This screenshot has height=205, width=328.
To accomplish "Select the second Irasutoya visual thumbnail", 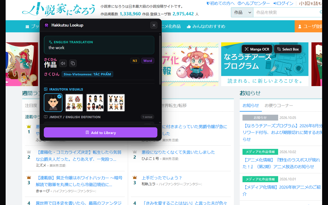I will [74, 102].
